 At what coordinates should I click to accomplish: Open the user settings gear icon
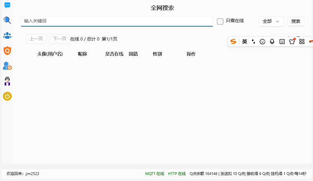tap(7, 66)
